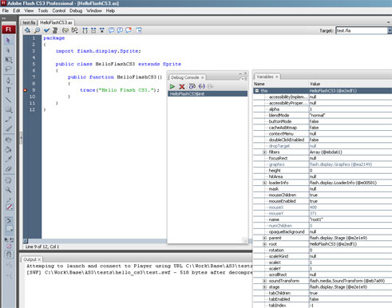392x308 pixels.
Task: Select the HelloFlashCS3.as document tab
Action: (x=56, y=22)
